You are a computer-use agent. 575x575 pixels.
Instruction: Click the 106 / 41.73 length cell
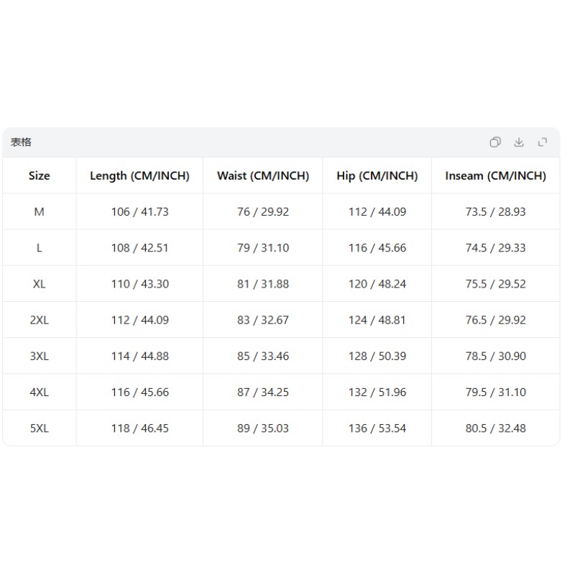[139, 211]
